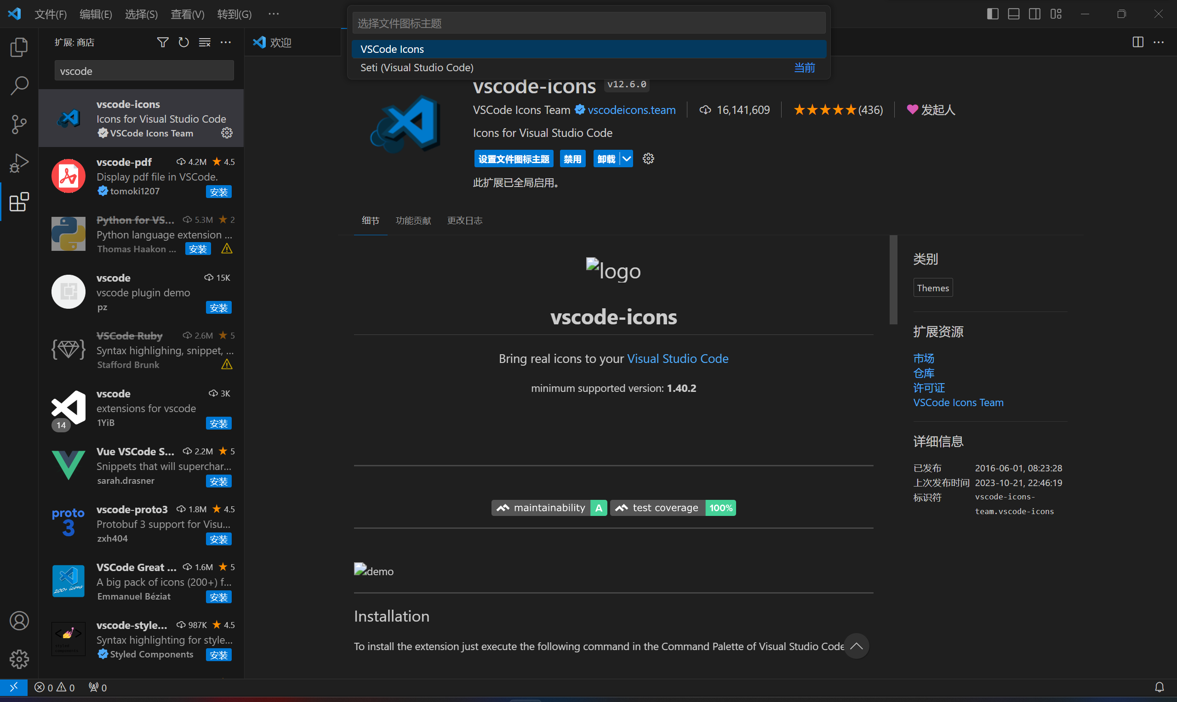
Task: Open the 市场 resource link
Action: 923,358
